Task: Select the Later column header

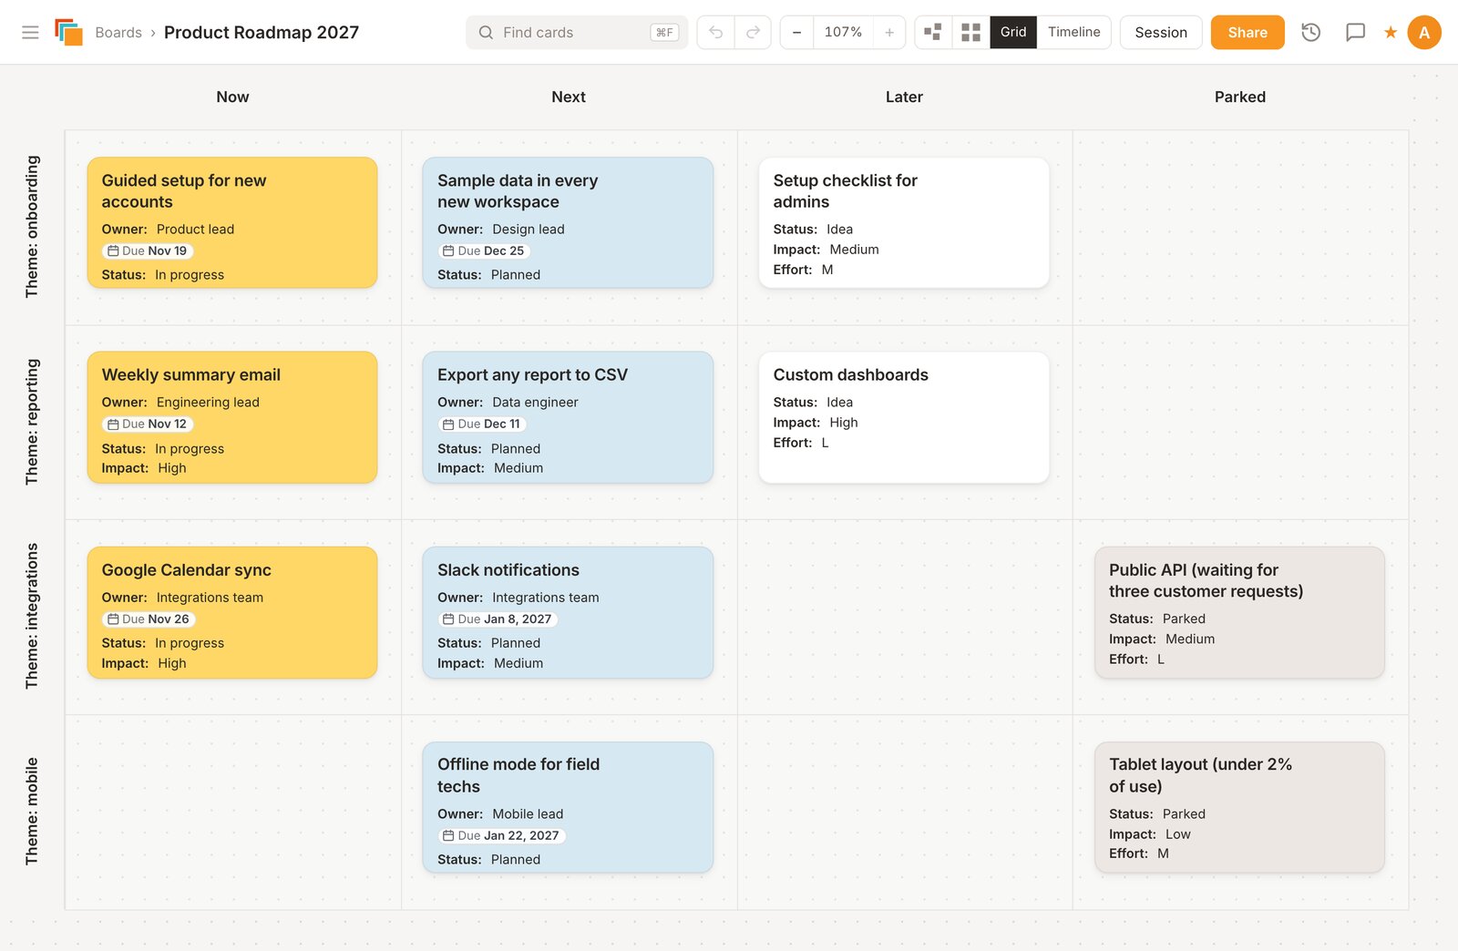Action: [x=904, y=97]
